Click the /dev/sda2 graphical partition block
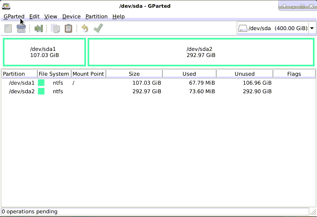This screenshot has width=317, height=217. click(201, 52)
